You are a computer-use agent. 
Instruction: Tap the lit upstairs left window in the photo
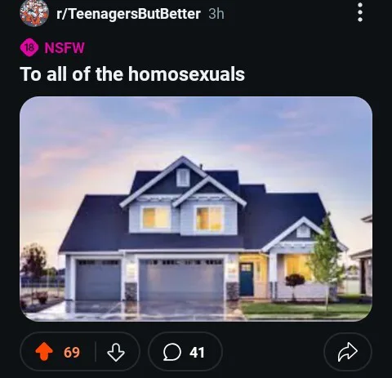(155, 217)
